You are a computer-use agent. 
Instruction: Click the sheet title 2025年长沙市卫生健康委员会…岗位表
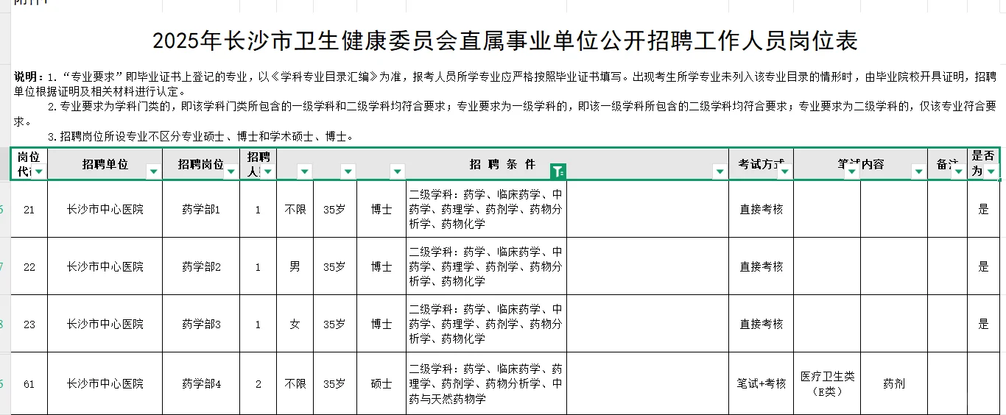[x=505, y=41]
